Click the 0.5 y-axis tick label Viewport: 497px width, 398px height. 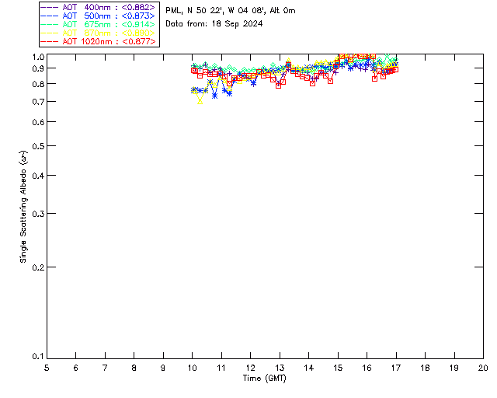(38, 146)
